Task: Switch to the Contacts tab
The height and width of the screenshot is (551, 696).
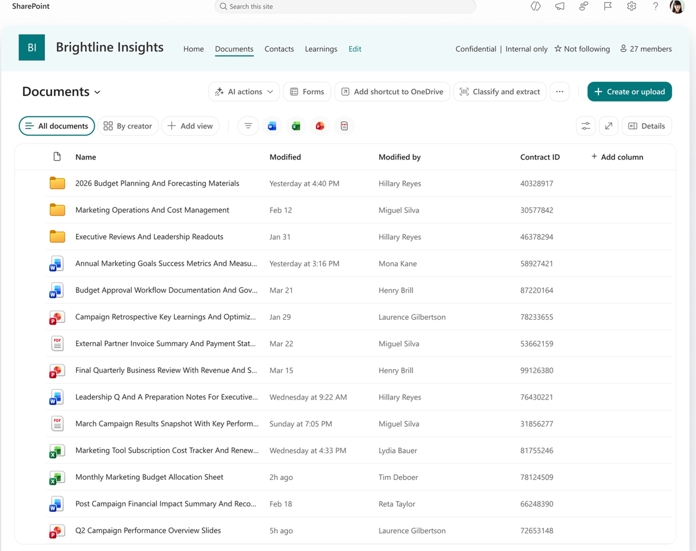Action: pyautogui.click(x=279, y=49)
